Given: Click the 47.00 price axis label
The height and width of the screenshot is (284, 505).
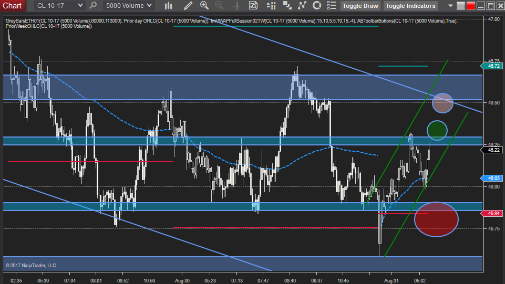Looking at the screenshot, I should tap(494, 19).
